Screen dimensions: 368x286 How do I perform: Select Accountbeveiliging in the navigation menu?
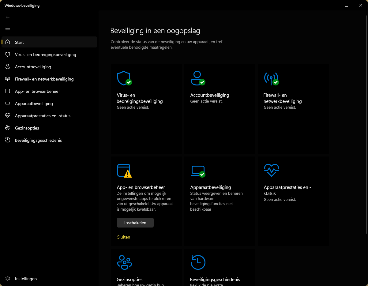pos(49,67)
